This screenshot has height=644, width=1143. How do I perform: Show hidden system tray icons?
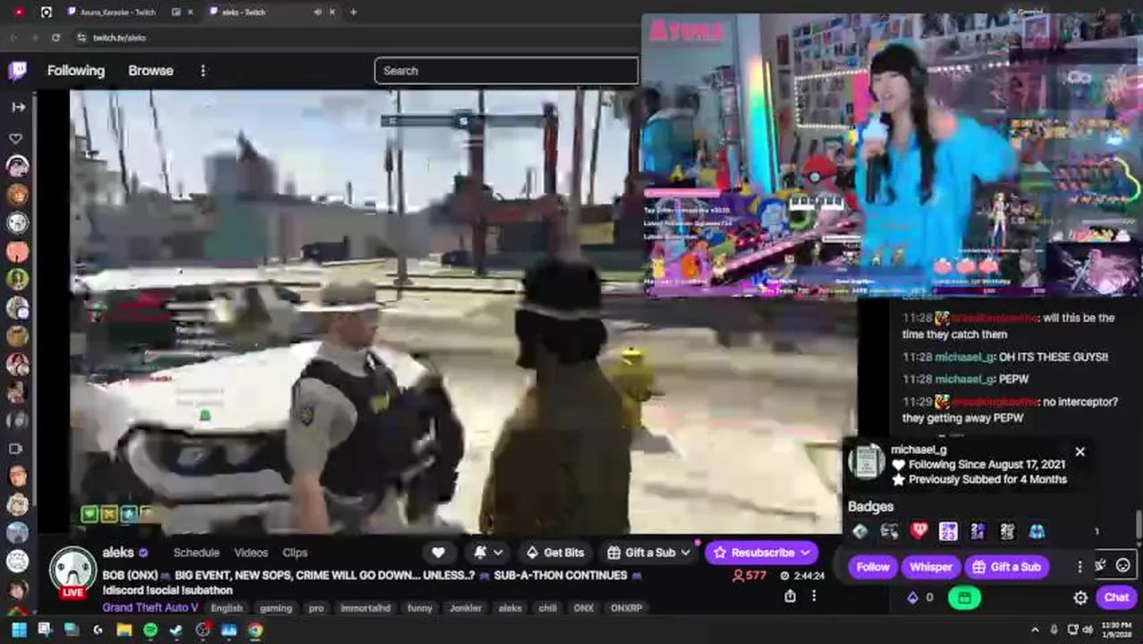coord(1035,631)
